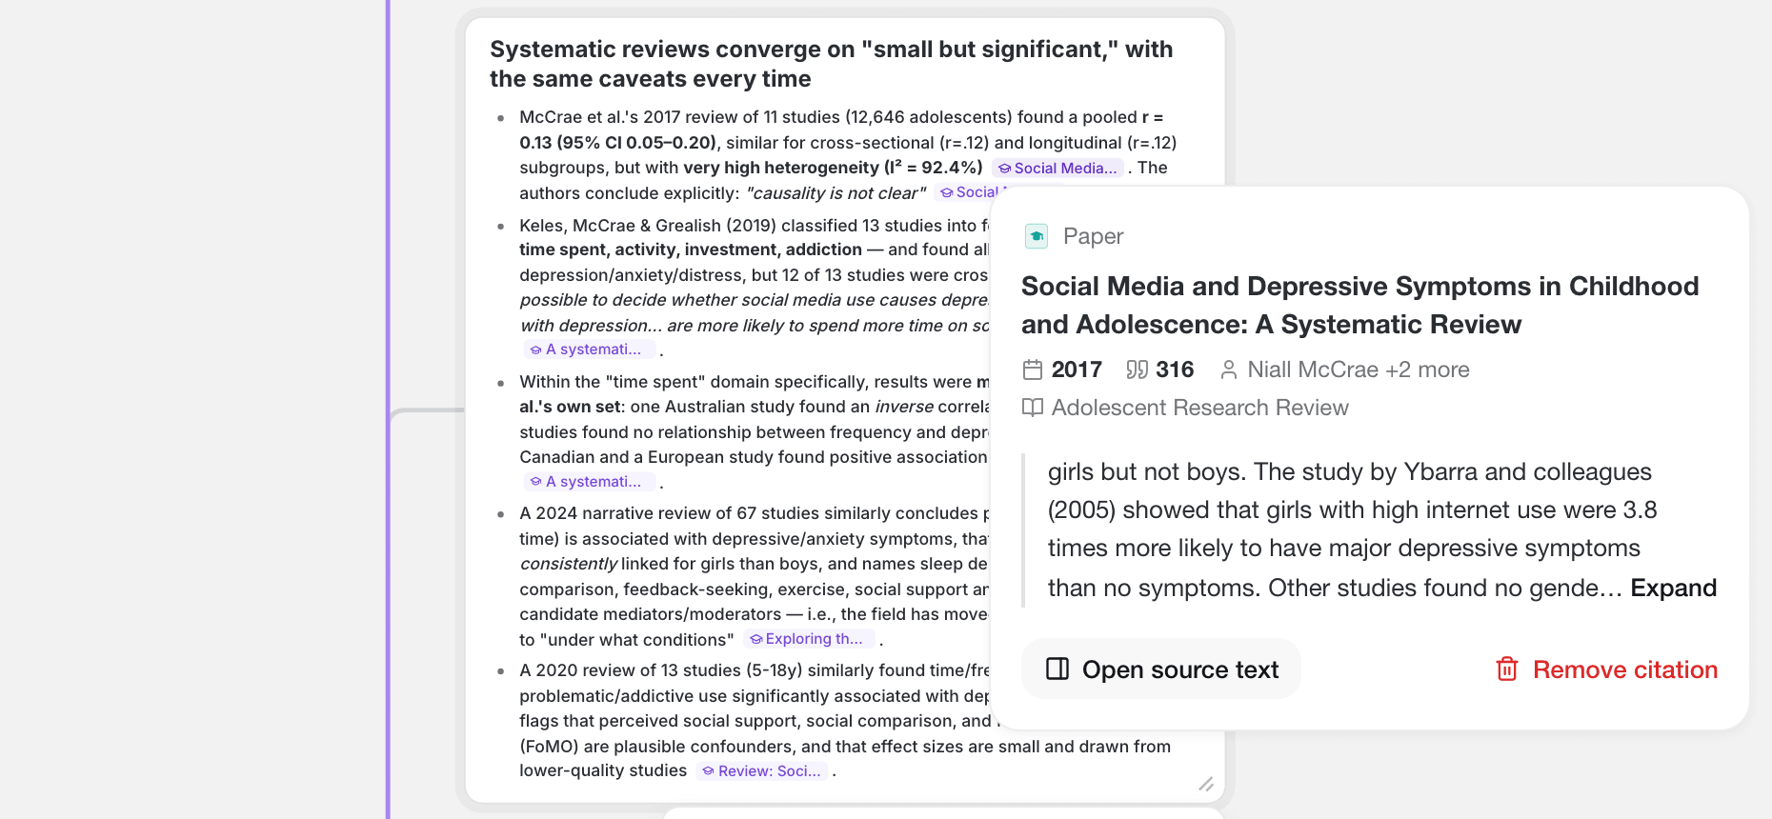Click the publication year '2017'

1077,370
